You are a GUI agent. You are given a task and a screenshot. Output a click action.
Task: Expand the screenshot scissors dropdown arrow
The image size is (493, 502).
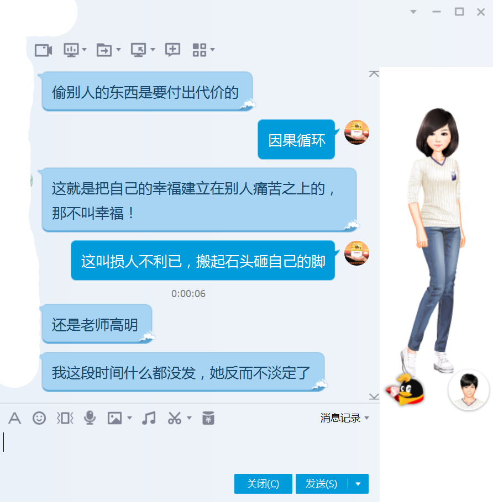tap(189, 419)
